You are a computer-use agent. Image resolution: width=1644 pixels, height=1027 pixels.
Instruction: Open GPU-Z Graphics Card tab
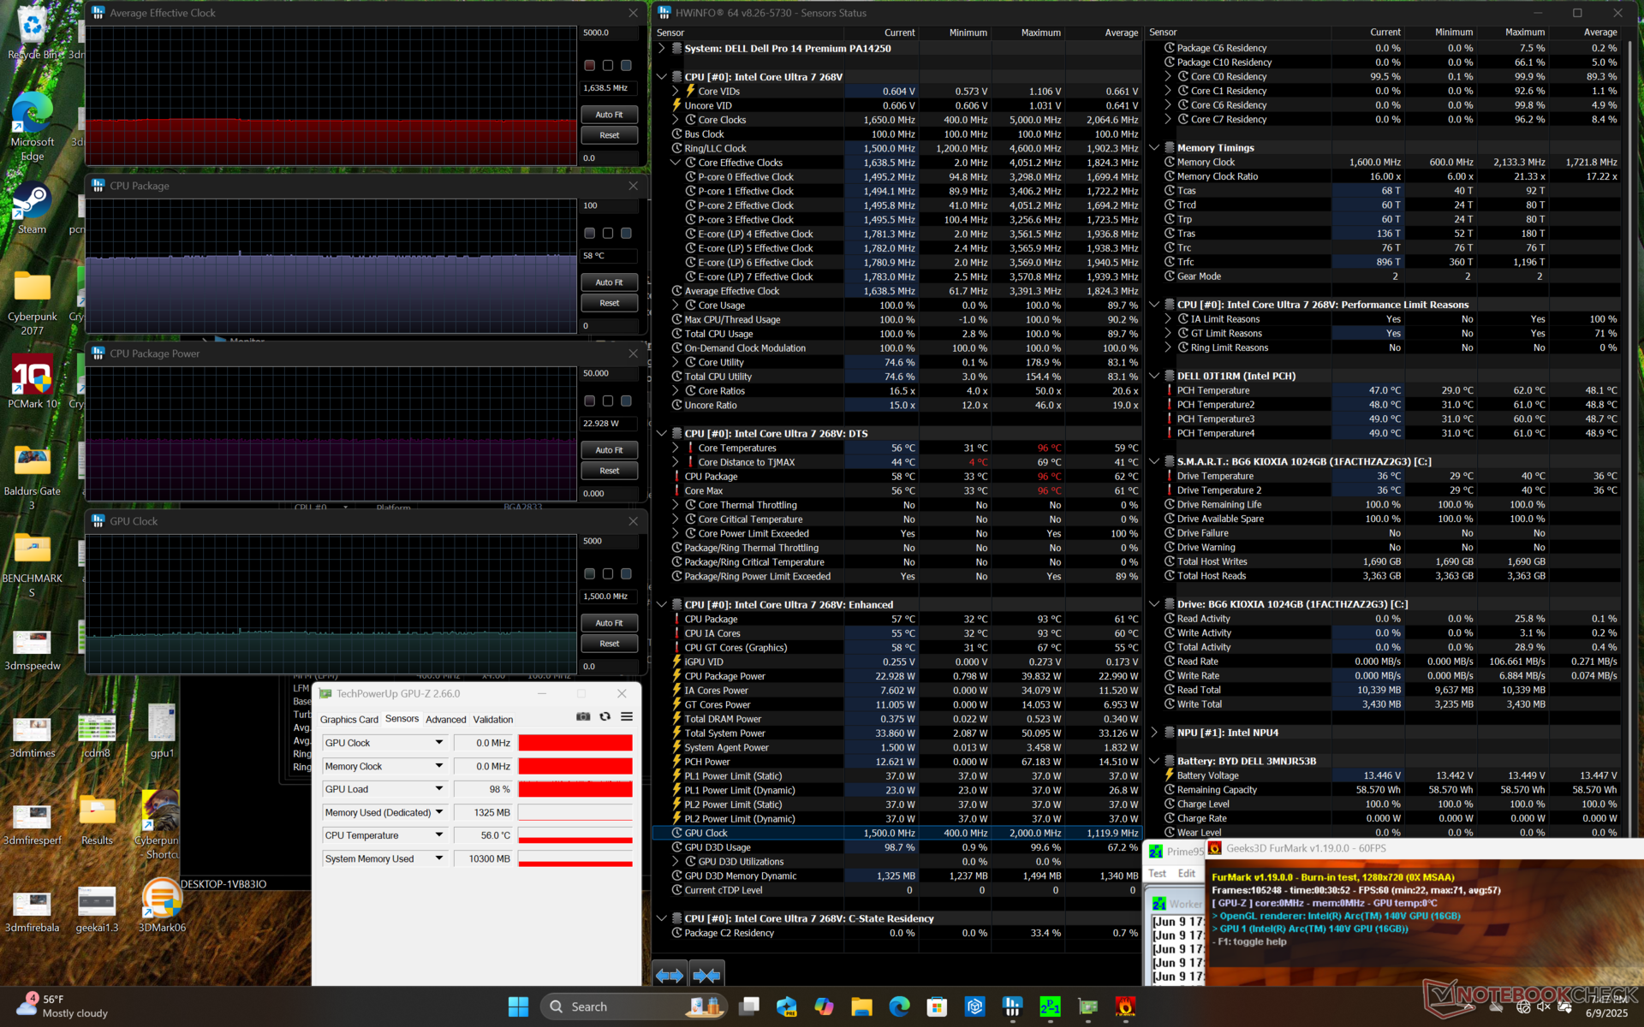[348, 720]
